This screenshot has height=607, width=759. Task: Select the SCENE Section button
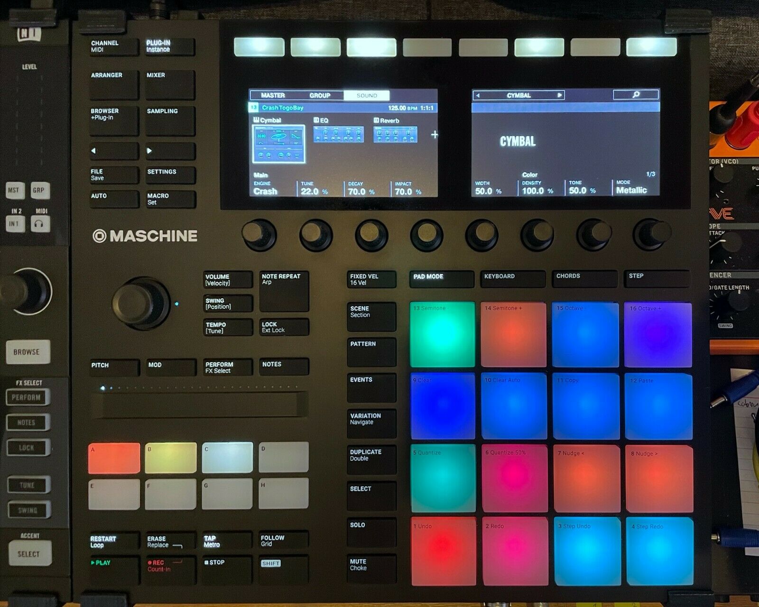371,316
